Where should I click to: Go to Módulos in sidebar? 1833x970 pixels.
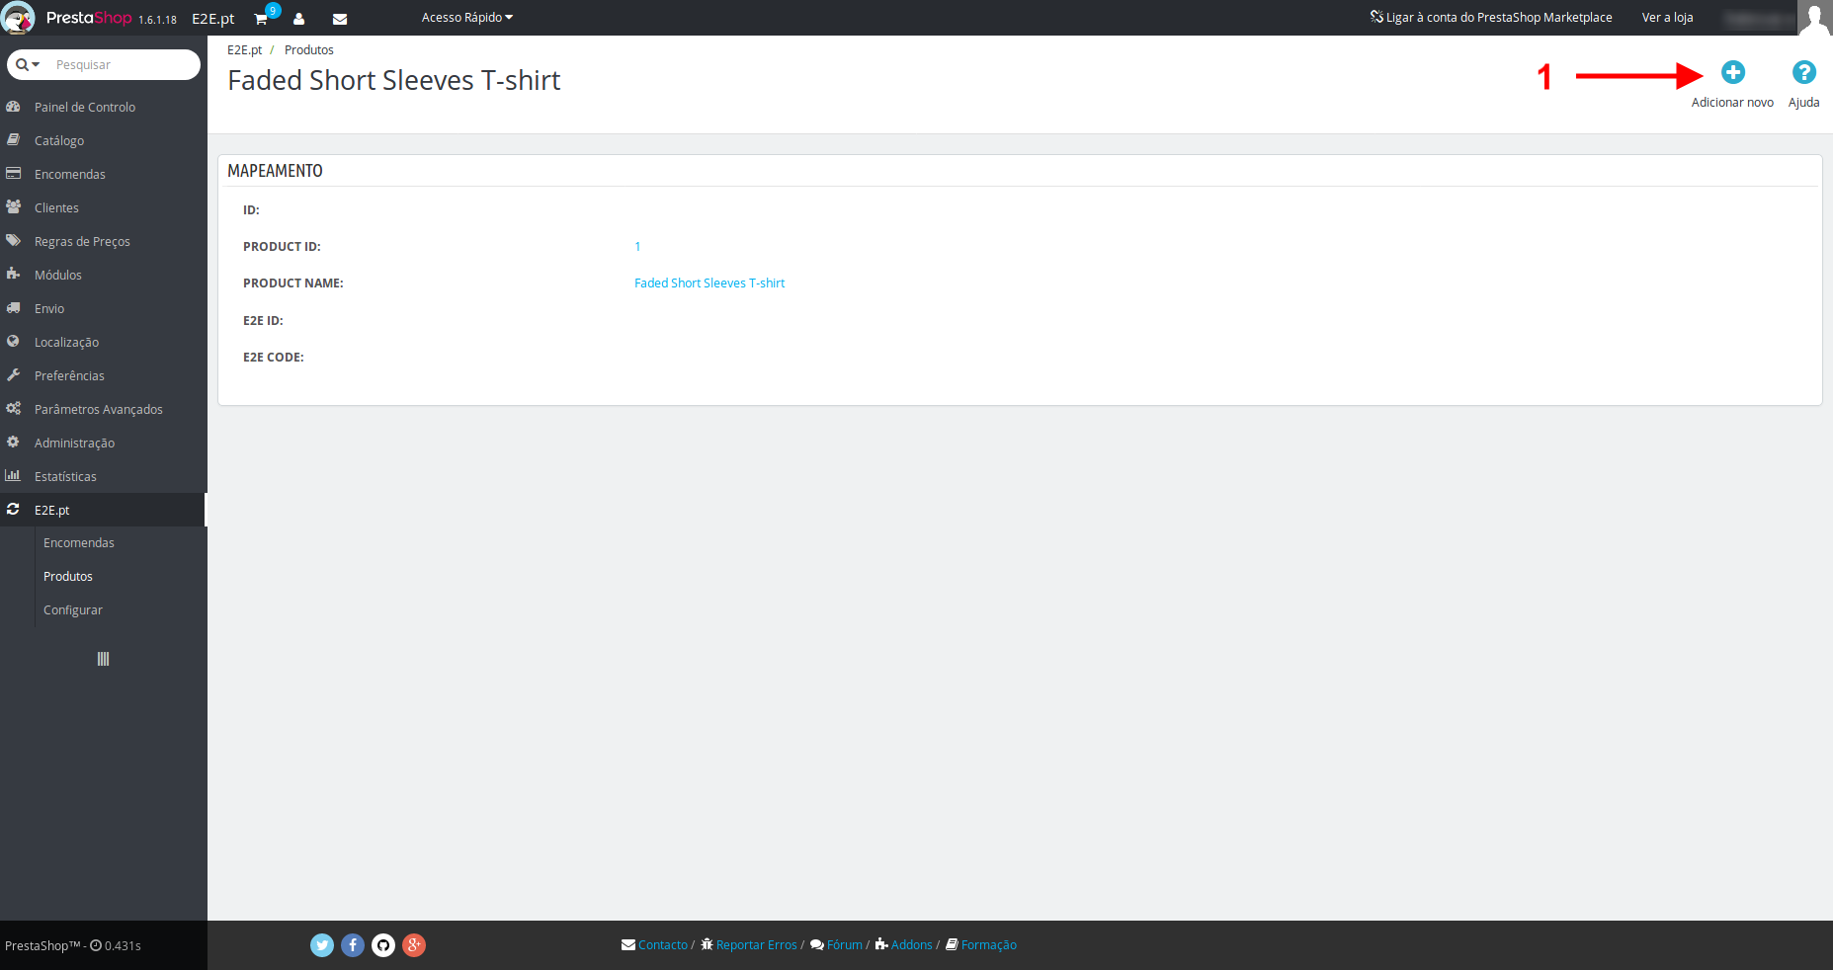point(58,275)
